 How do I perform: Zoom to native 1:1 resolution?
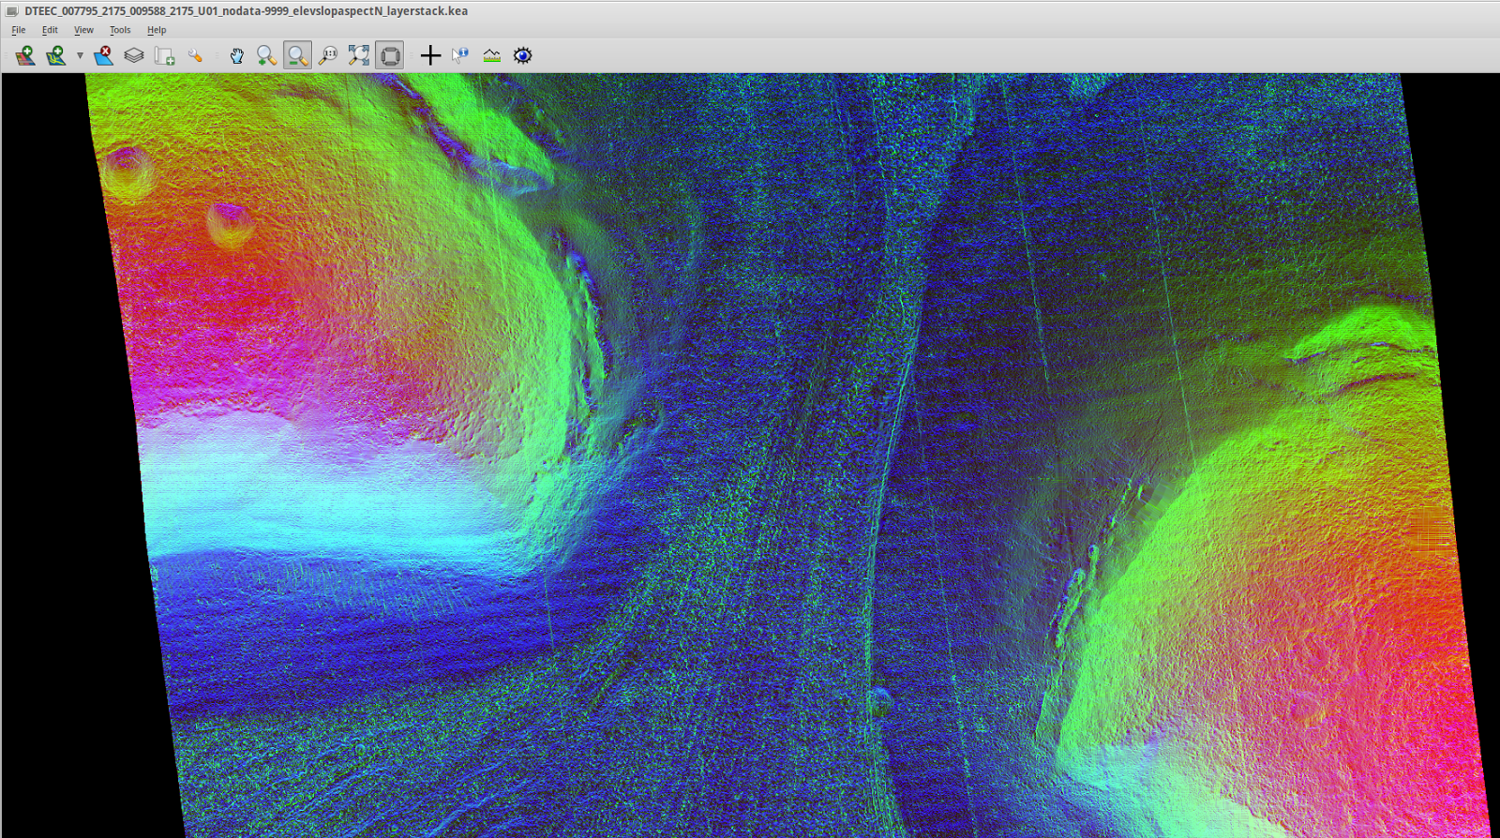click(x=328, y=56)
